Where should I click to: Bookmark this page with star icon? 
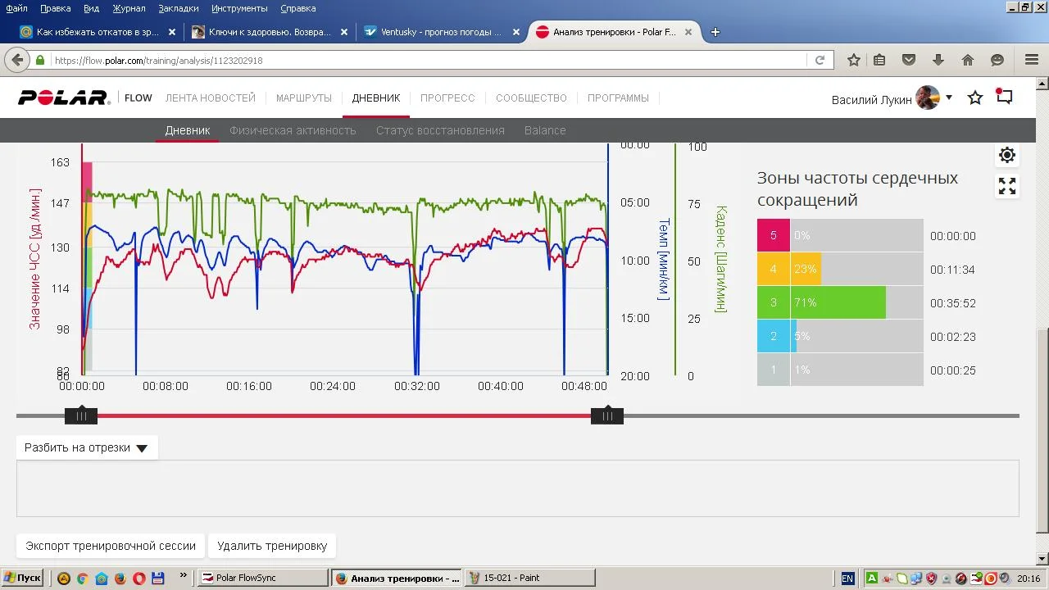(854, 60)
